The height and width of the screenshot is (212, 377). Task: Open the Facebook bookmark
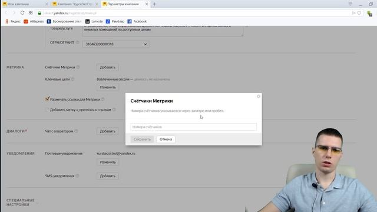[137, 21]
